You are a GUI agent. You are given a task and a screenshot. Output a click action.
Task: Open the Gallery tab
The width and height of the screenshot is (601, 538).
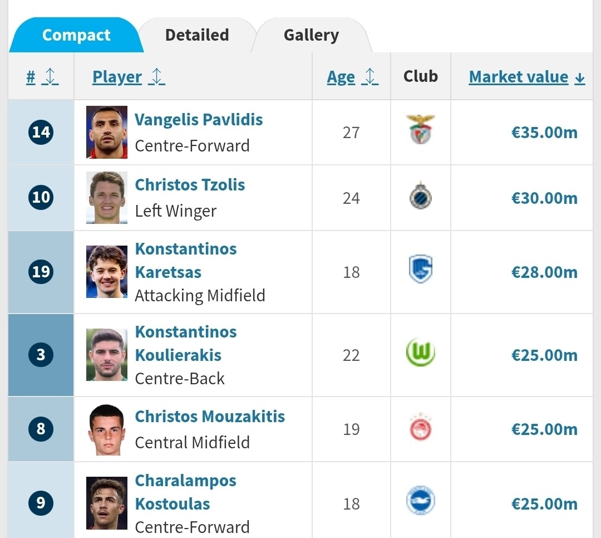pos(311,35)
